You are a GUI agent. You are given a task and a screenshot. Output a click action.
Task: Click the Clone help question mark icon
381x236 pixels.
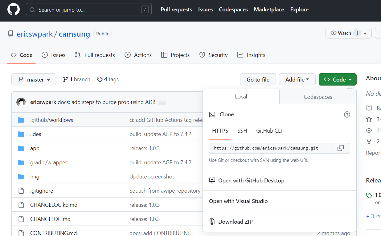[347, 114]
